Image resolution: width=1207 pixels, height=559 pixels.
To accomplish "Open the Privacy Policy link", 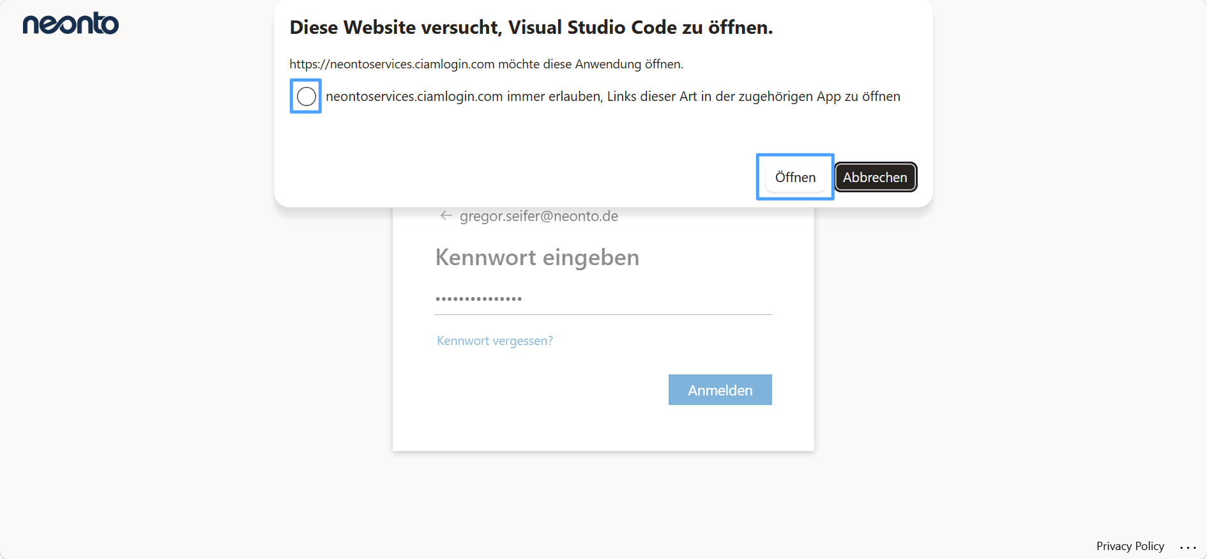I will 1130,546.
